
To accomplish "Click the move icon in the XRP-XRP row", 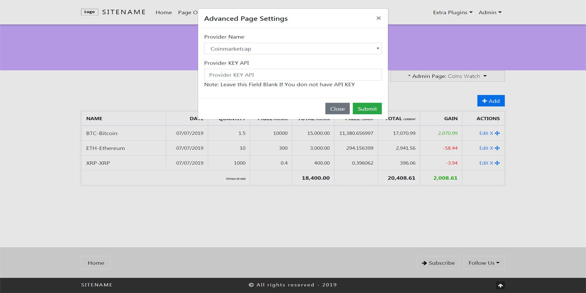I will [x=497, y=163].
